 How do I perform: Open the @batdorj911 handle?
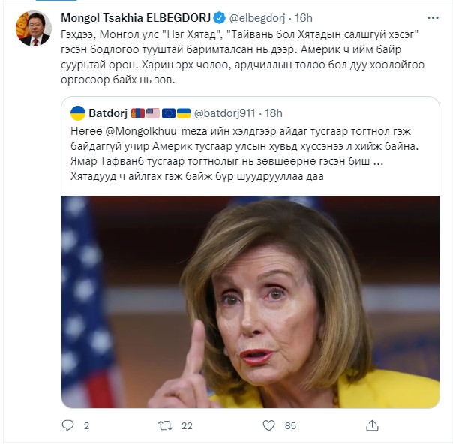click(x=226, y=113)
